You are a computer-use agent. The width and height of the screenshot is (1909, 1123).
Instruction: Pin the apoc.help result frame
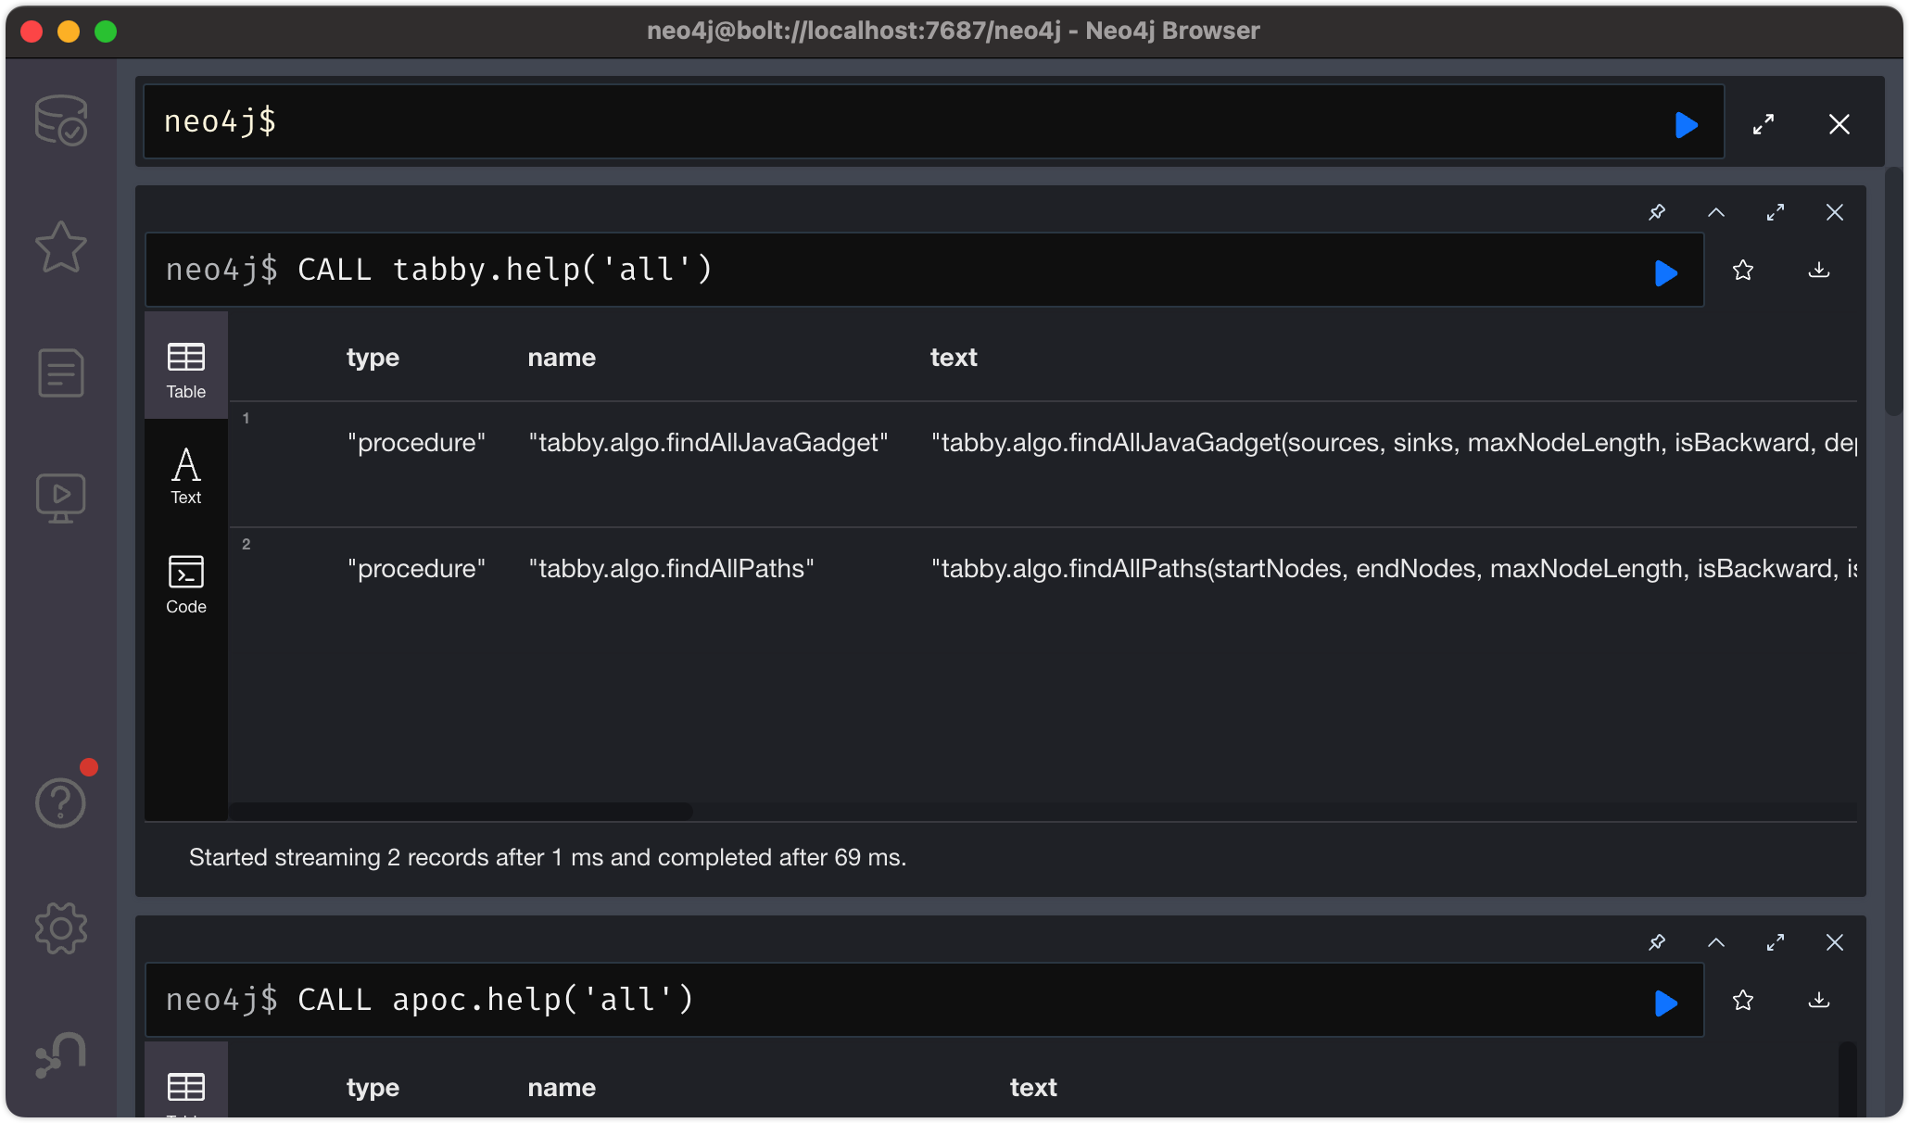1657,942
